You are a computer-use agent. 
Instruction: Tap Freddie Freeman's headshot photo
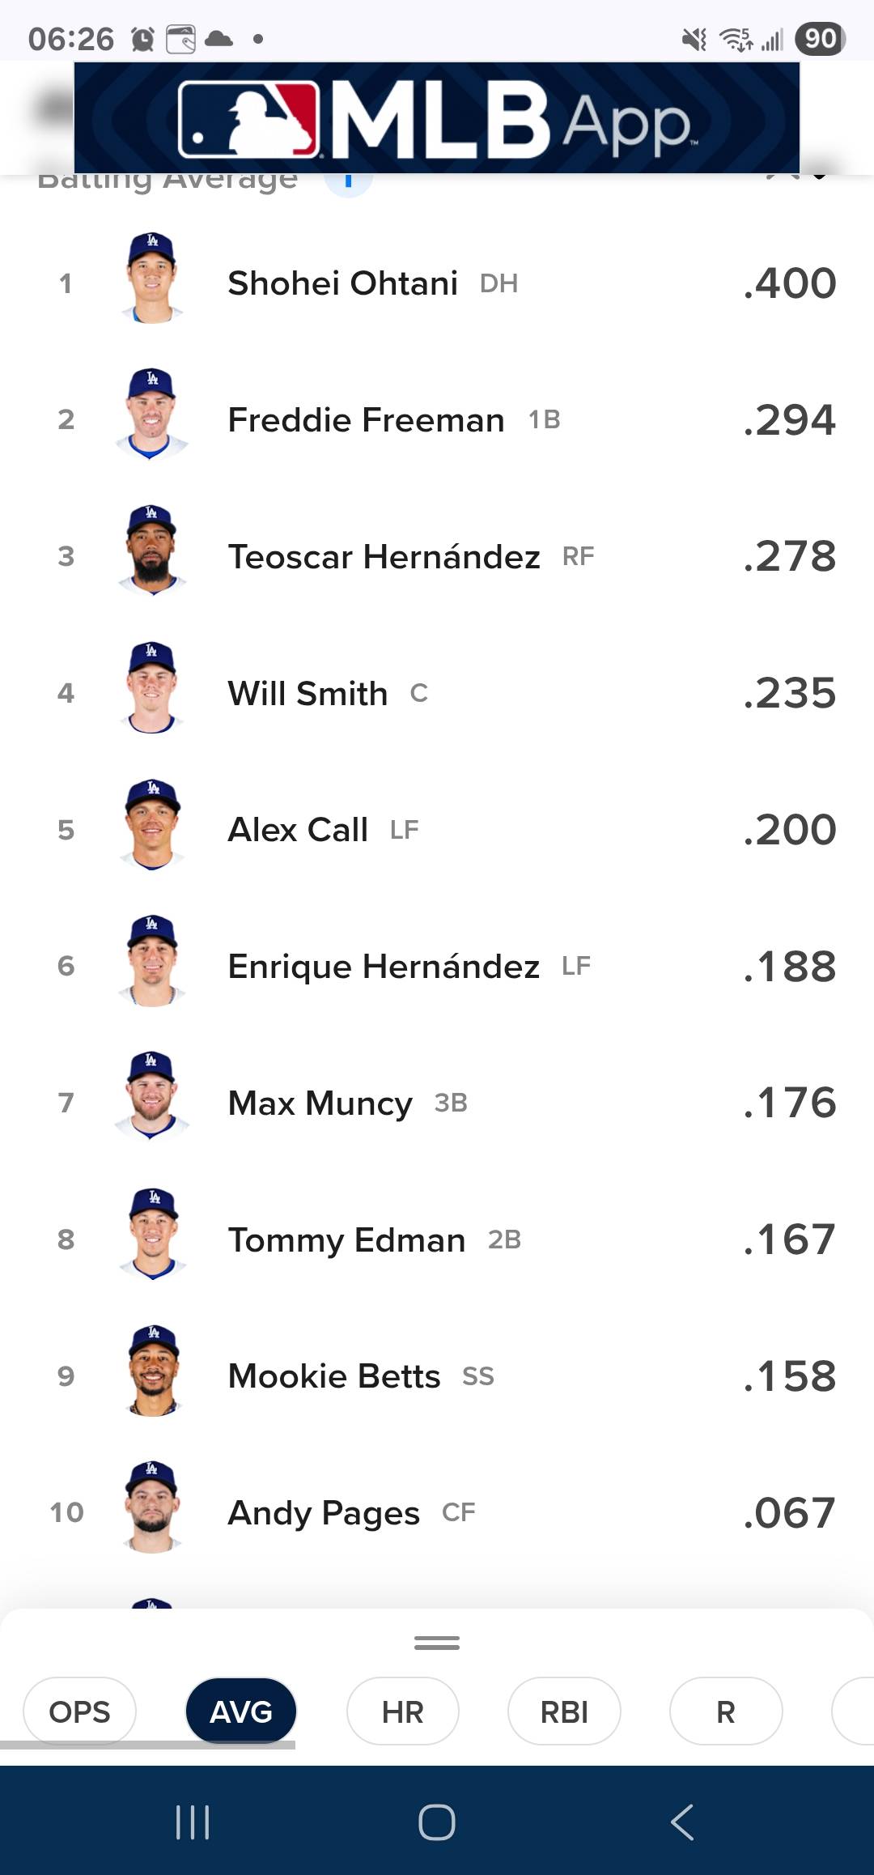(x=152, y=415)
